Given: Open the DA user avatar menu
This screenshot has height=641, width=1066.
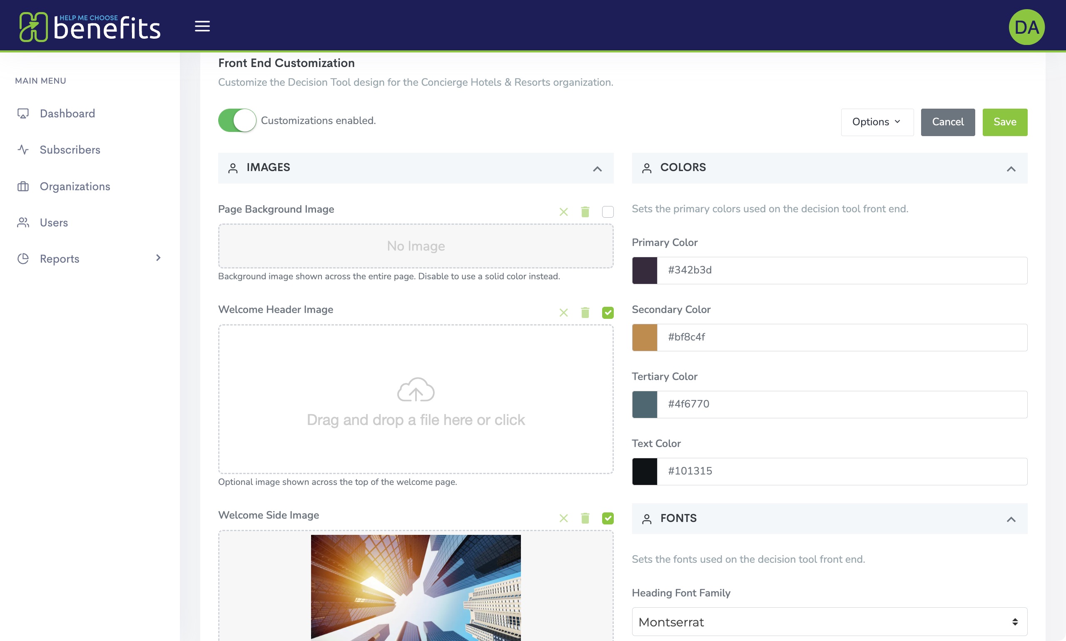Looking at the screenshot, I should (x=1026, y=27).
